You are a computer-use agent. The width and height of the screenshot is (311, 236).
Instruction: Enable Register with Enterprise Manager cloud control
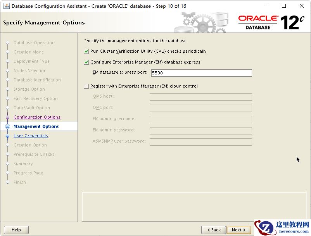[x=86, y=86]
